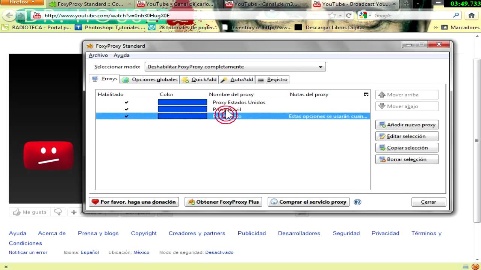Screen dimensions: 481x270
Task: Open the Ayuda menu in FoxyProxy
Action: click(121, 55)
